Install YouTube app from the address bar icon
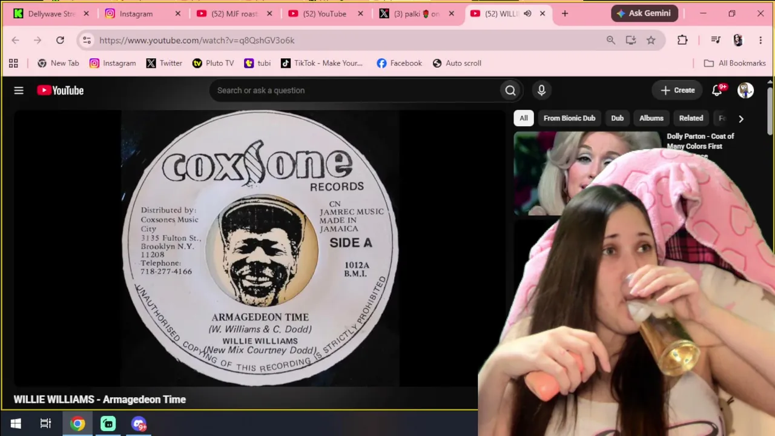This screenshot has width=775, height=436. click(x=631, y=40)
